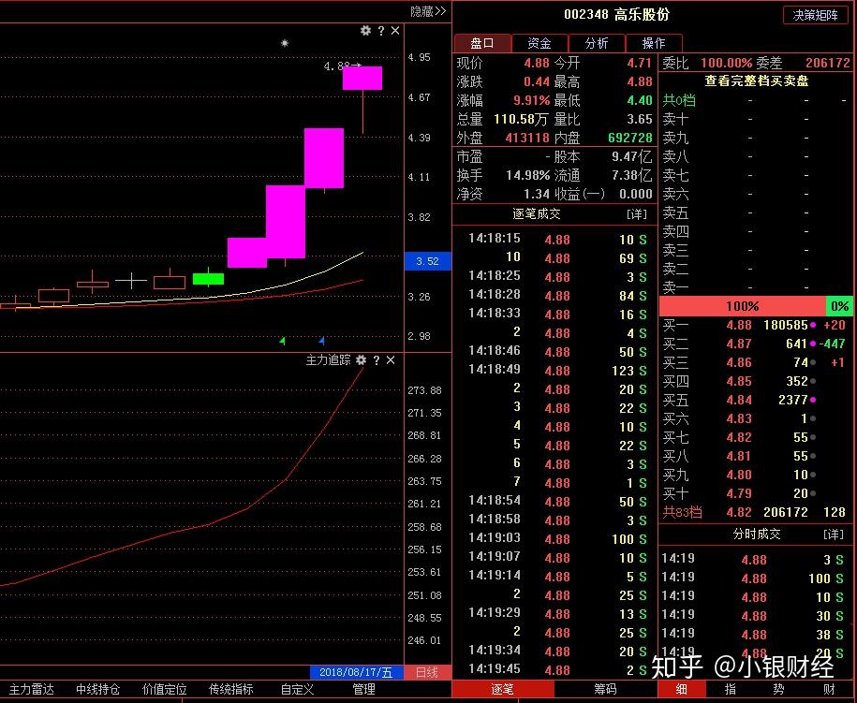Image resolution: width=857 pixels, height=703 pixels.
Task: Click the 价值定位 toolbar item
Action: (x=164, y=691)
